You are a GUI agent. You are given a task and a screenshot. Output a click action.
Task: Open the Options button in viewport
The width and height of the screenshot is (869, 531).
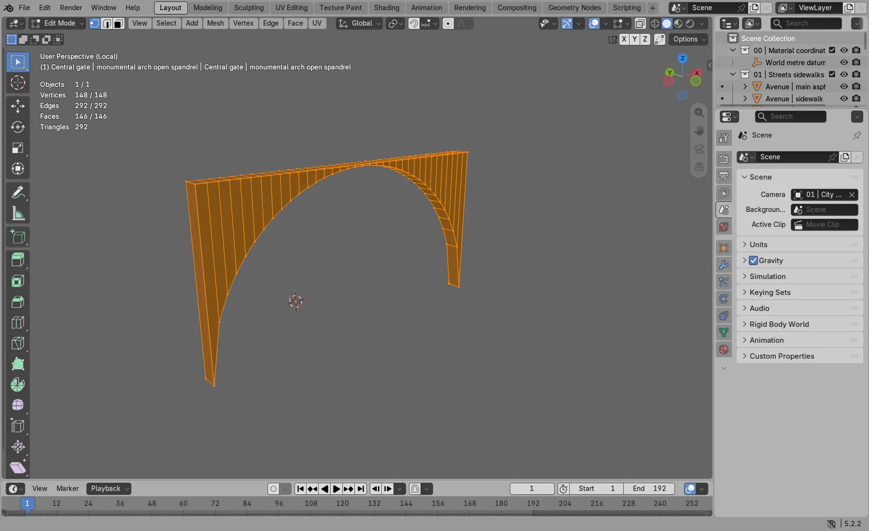tap(688, 39)
